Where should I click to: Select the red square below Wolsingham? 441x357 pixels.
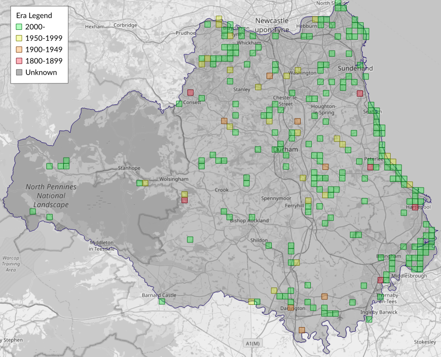pyautogui.click(x=185, y=200)
